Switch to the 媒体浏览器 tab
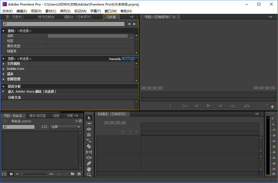This screenshot has height=183, width=278. (38, 116)
